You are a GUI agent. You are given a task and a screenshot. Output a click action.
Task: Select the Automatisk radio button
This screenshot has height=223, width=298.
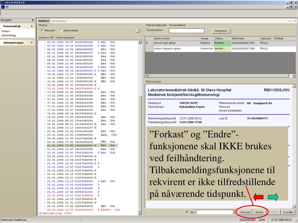(x=61, y=30)
